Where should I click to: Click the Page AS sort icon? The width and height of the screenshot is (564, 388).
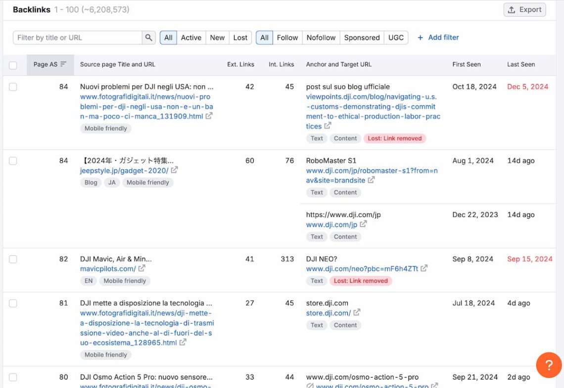(x=63, y=64)
